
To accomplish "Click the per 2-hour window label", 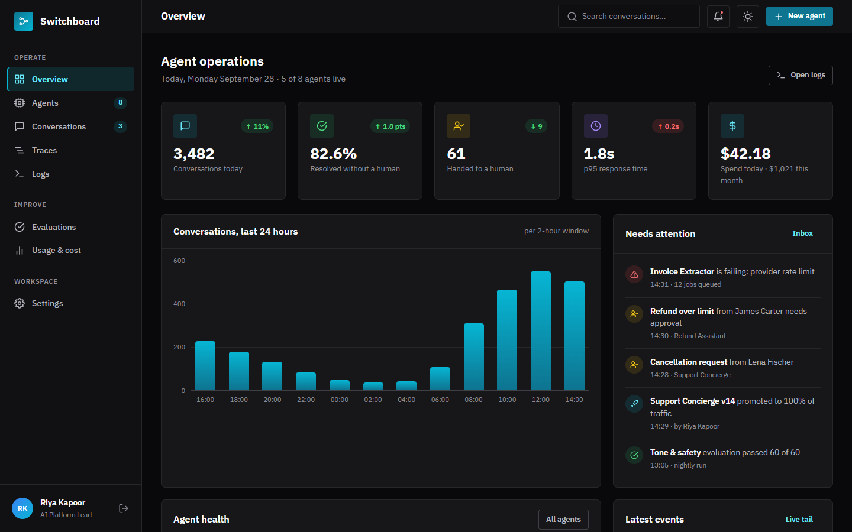I will click(556, 231).
